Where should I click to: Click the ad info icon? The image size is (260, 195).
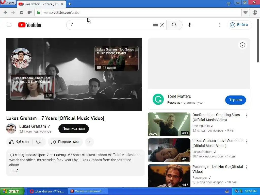242,45
